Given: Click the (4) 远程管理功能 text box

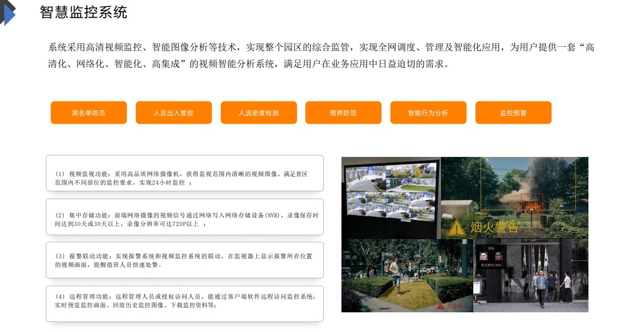Looking at the screenshot, I should pyautogui.click(x=184, y=303).
